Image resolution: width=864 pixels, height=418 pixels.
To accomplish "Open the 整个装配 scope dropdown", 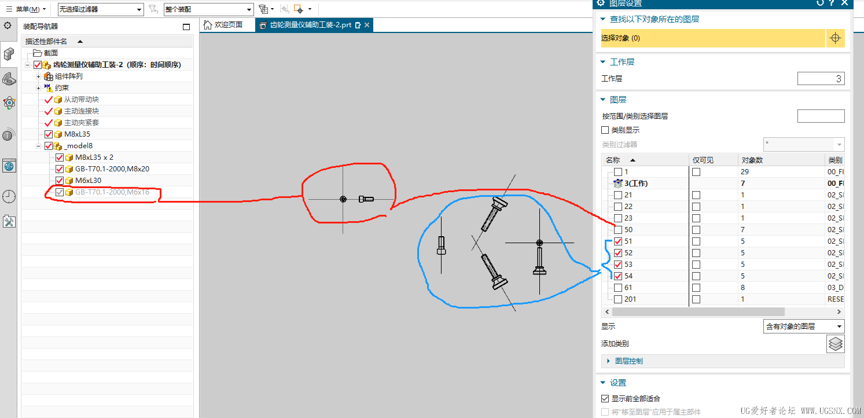I will click(208, 9).
